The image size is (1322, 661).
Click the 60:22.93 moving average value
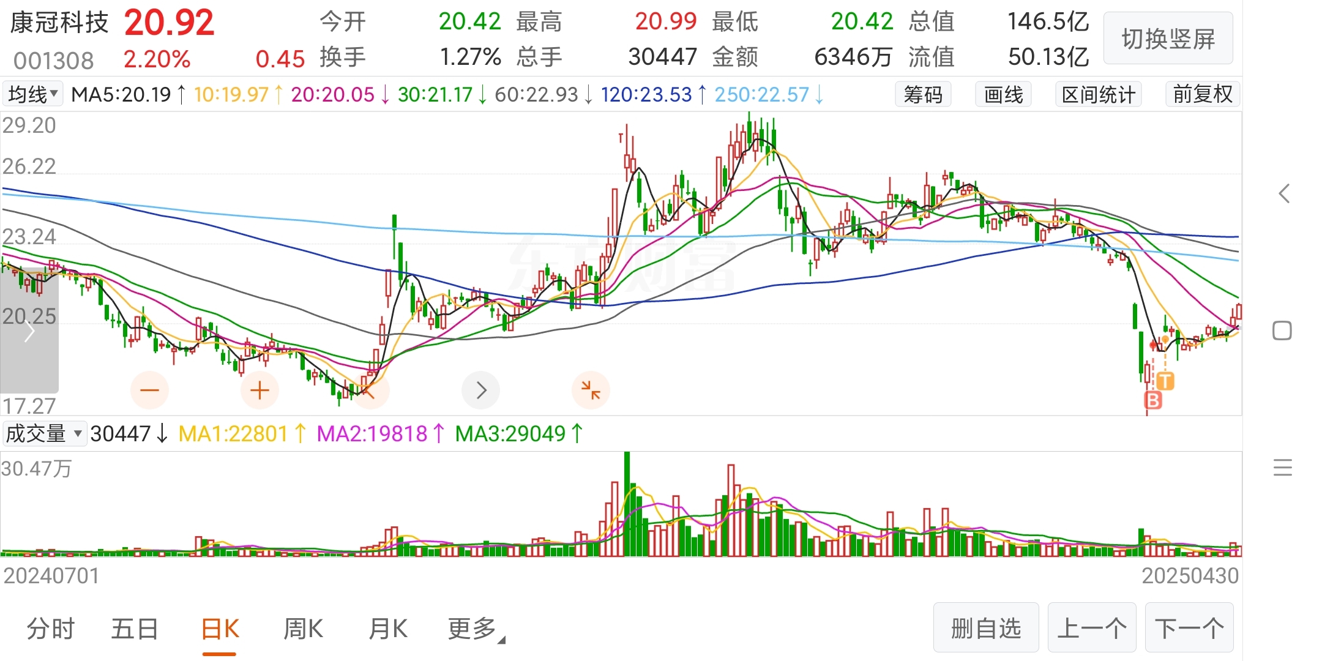pos(536,94)
